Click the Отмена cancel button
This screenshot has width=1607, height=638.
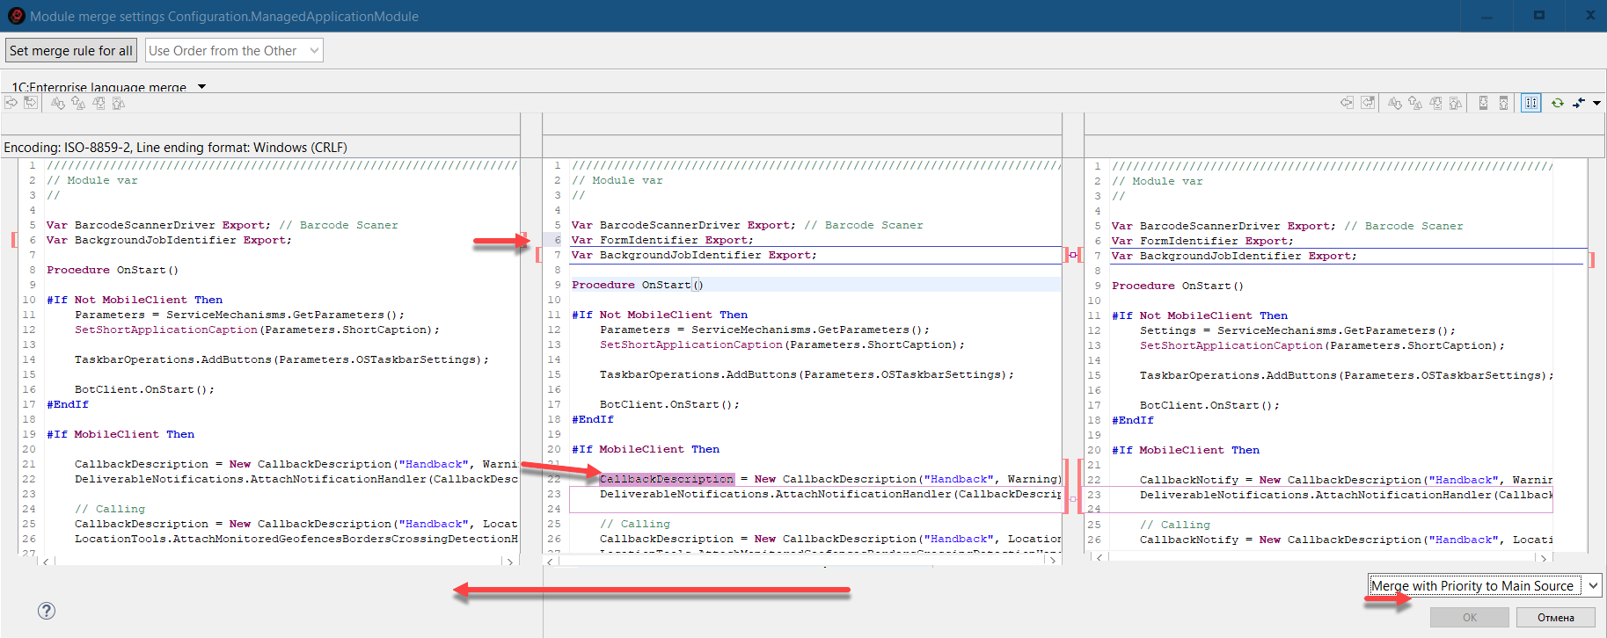point(1555,618)
